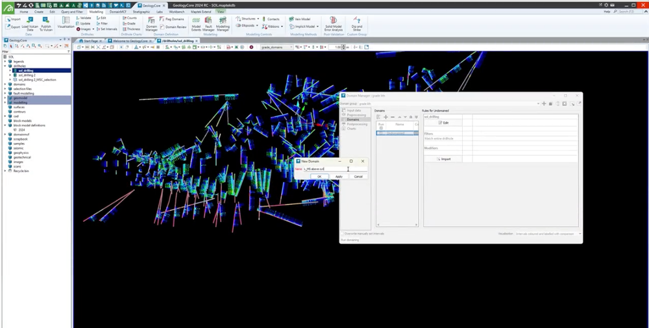Viewport: 649px width, 328px height.
Task: Expand the legends tree node
Action: (x=5, y=61)
